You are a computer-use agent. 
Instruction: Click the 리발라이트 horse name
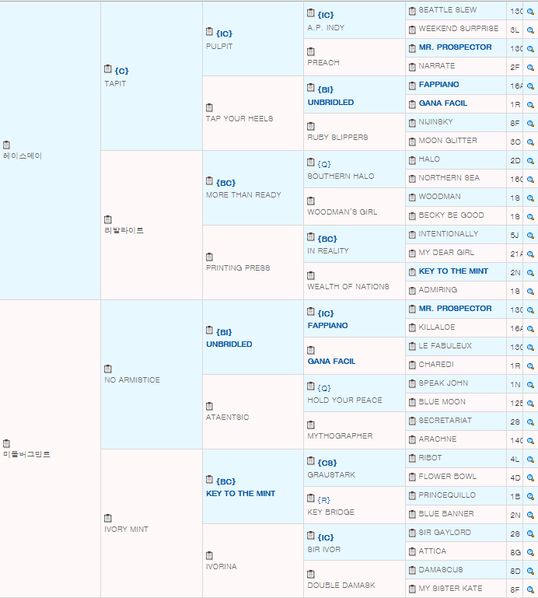click(x=124, y=230)
